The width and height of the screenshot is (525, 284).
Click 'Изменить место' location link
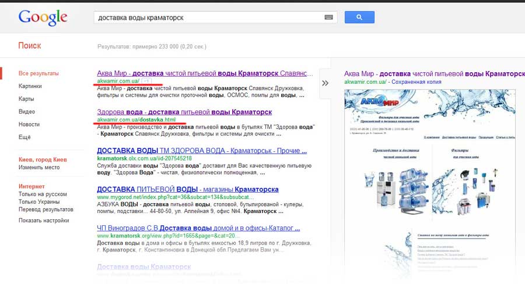39,168
